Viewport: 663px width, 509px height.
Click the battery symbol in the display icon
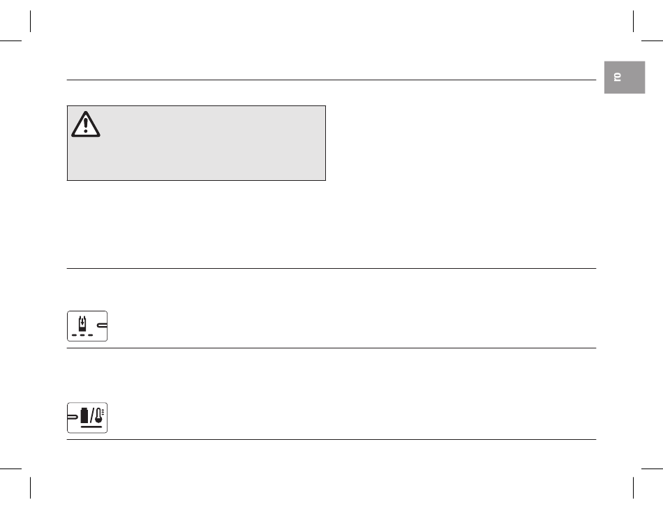(x=84, y=415)
